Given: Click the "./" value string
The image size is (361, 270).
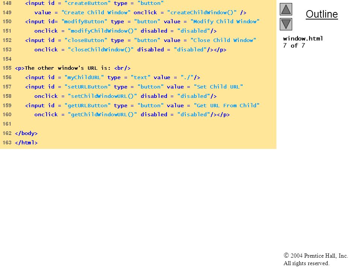Looking at the screenshot, I should (x=187, y=77).
